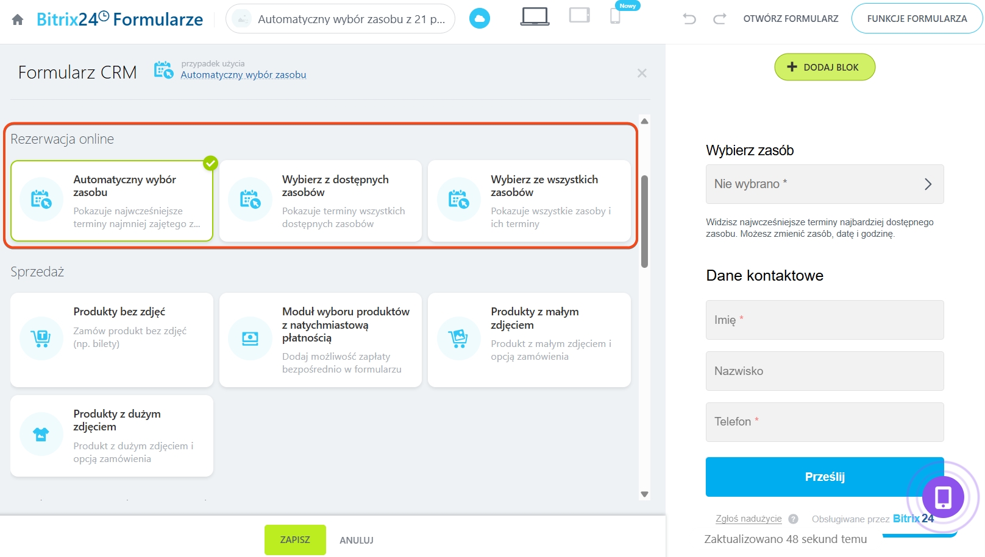Switch to desktop preview icon
This screenshot has width=985, height=557.
coord(535,16)
